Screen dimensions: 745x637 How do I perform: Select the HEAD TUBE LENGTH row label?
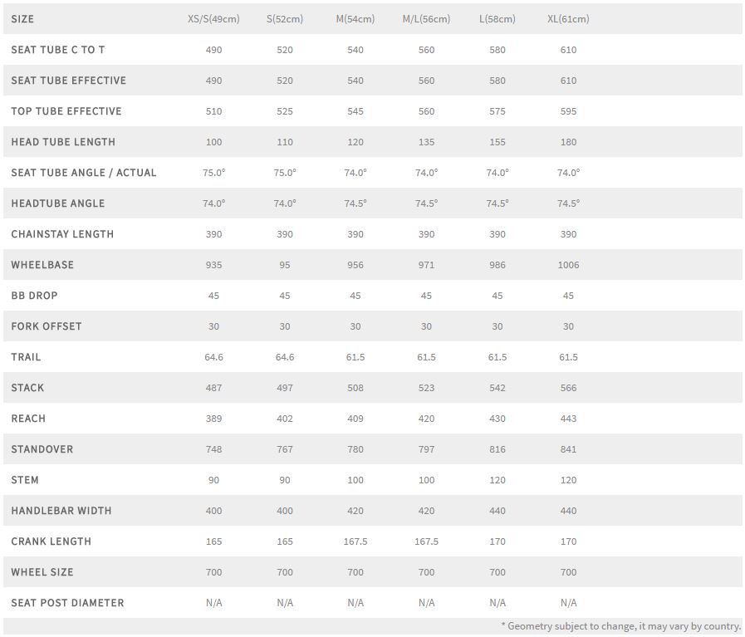point(63,142)
